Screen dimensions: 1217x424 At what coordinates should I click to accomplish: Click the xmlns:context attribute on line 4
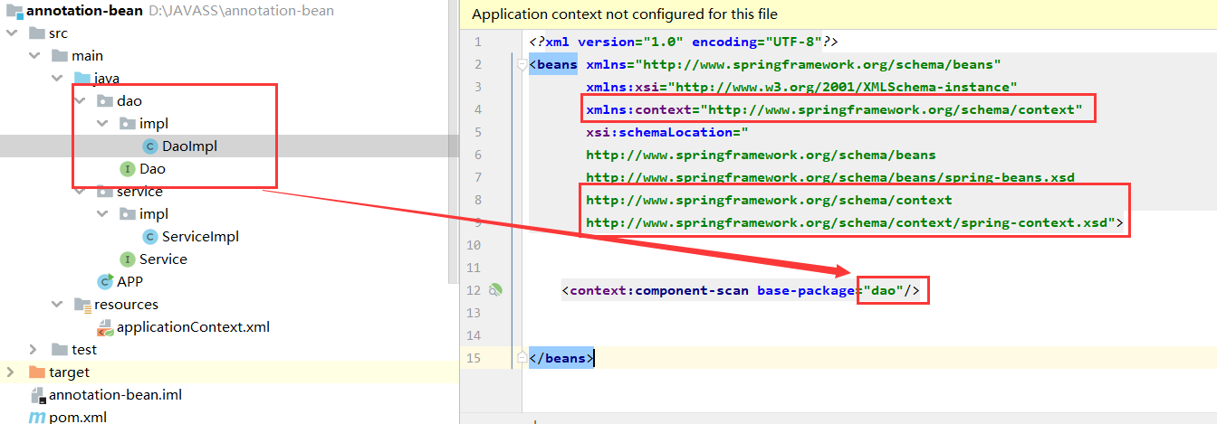[835, 110]
